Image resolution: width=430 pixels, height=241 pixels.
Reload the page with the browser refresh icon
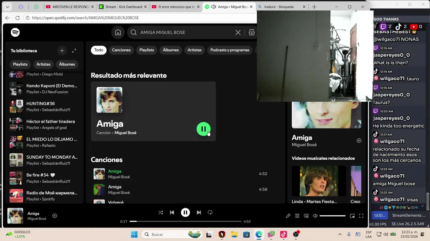(17, 18)
